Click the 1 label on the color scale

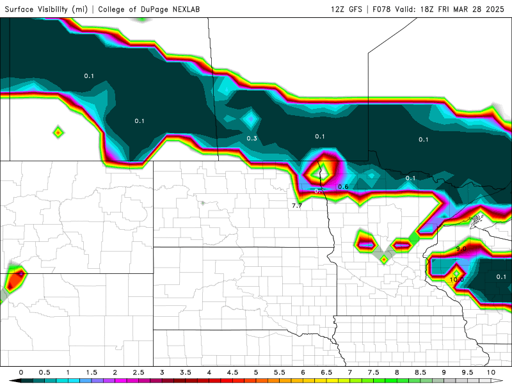click(x=68, y=372)
